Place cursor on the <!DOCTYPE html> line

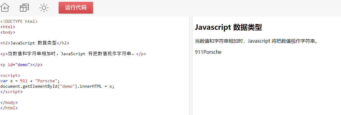coord(19,22)
